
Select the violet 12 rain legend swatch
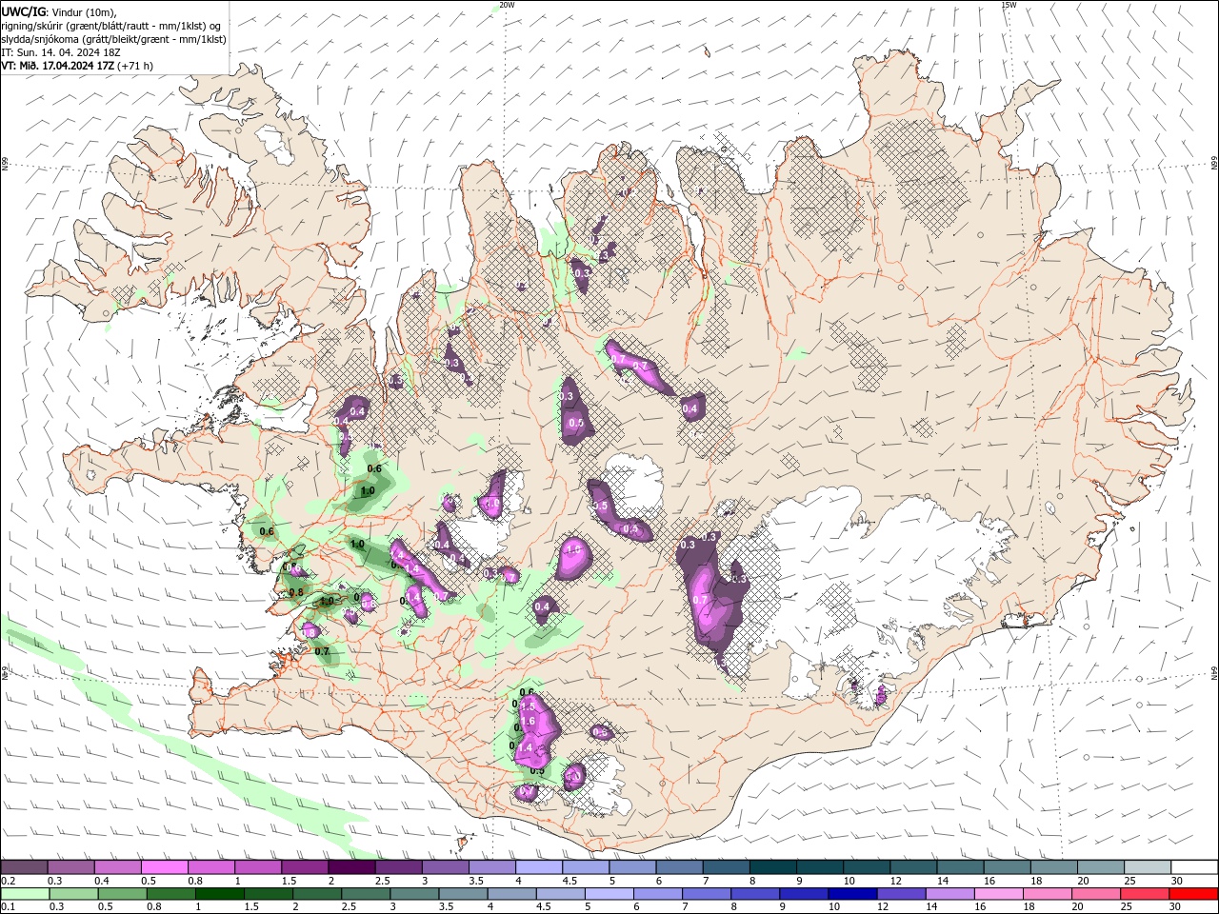coord(903,894)
